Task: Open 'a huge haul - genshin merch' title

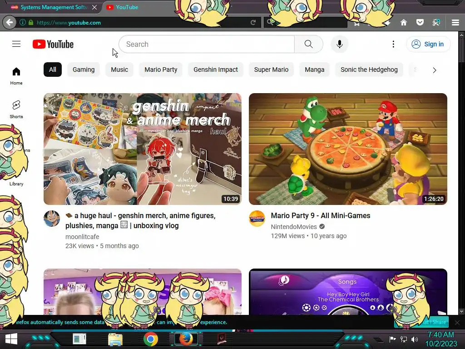Action: point(141,220)
